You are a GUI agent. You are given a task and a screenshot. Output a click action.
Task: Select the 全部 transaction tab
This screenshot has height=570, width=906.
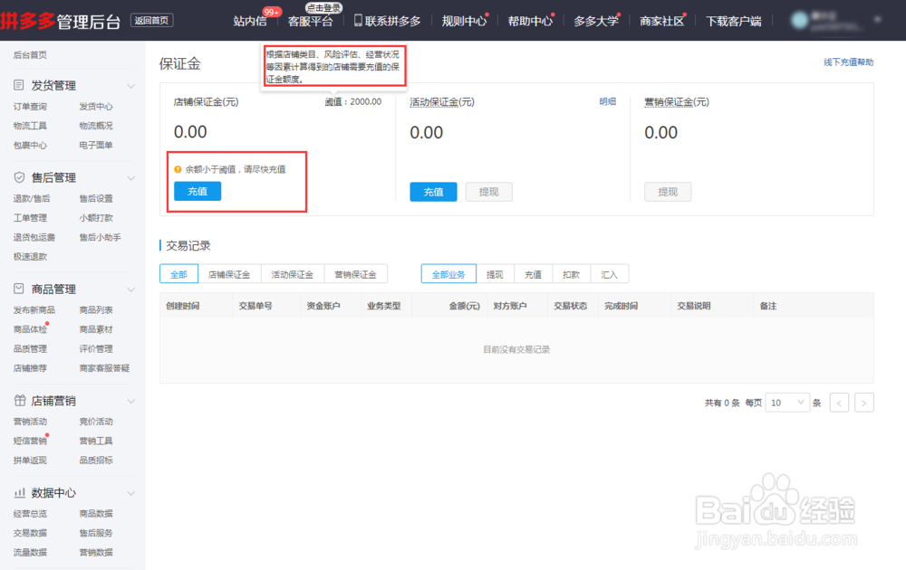tap(178, 274)
